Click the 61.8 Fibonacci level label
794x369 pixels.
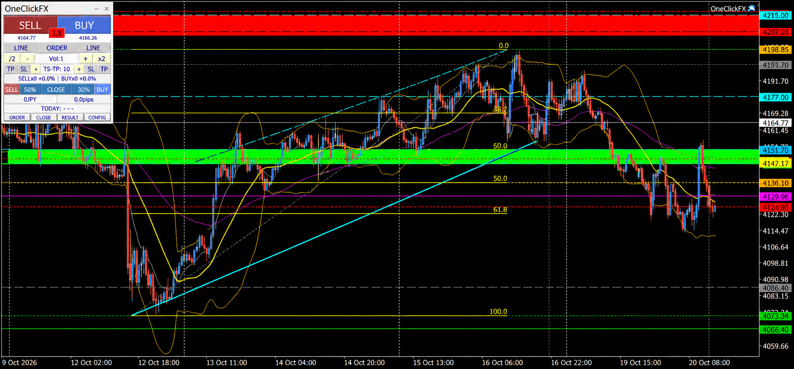(500, 210)
